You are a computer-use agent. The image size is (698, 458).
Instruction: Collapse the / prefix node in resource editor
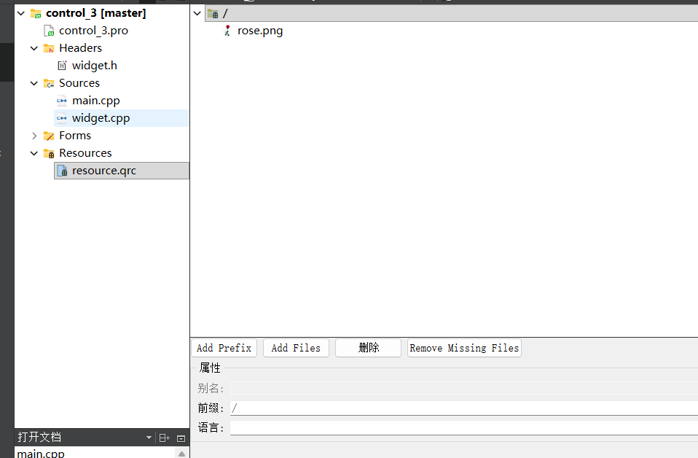[197, 13]
